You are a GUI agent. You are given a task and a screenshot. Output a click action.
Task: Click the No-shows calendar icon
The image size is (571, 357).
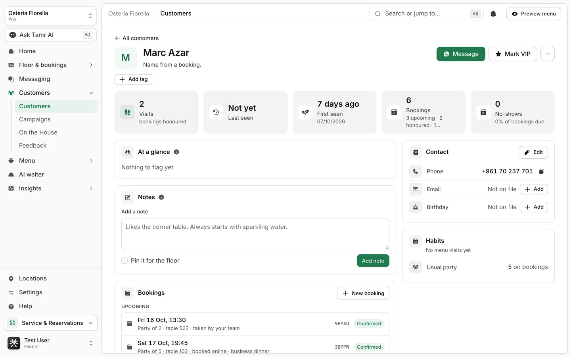pos(483,112)
